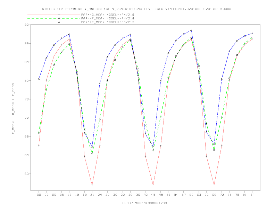Click the red plus marker in the legend

[x=59, y=15]
